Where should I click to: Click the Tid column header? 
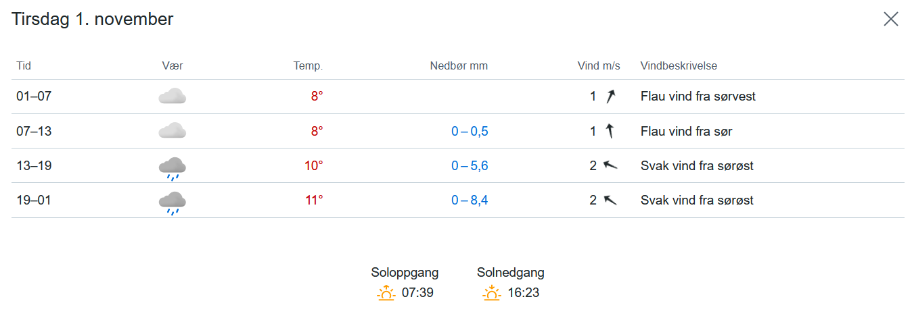tap(24, 66)
